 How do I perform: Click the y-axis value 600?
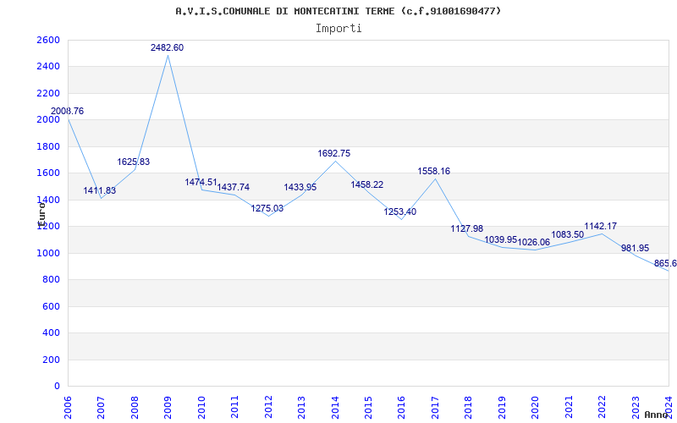coord(51,307)
